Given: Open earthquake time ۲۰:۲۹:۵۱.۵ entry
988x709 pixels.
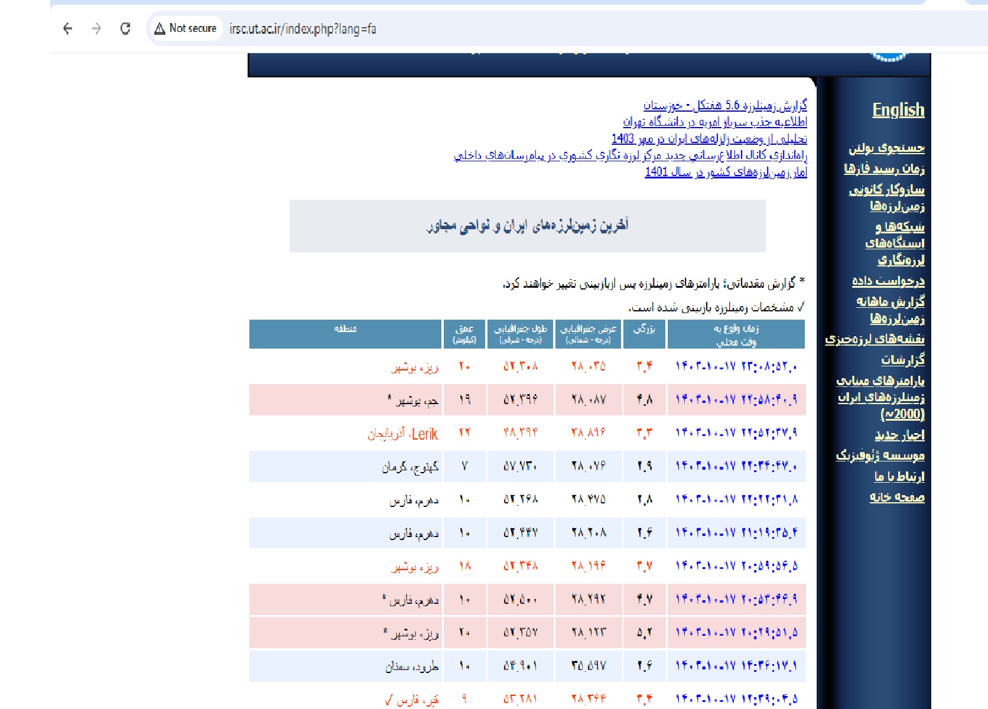Looking at the screenshot, I should [x=736, y=633].
